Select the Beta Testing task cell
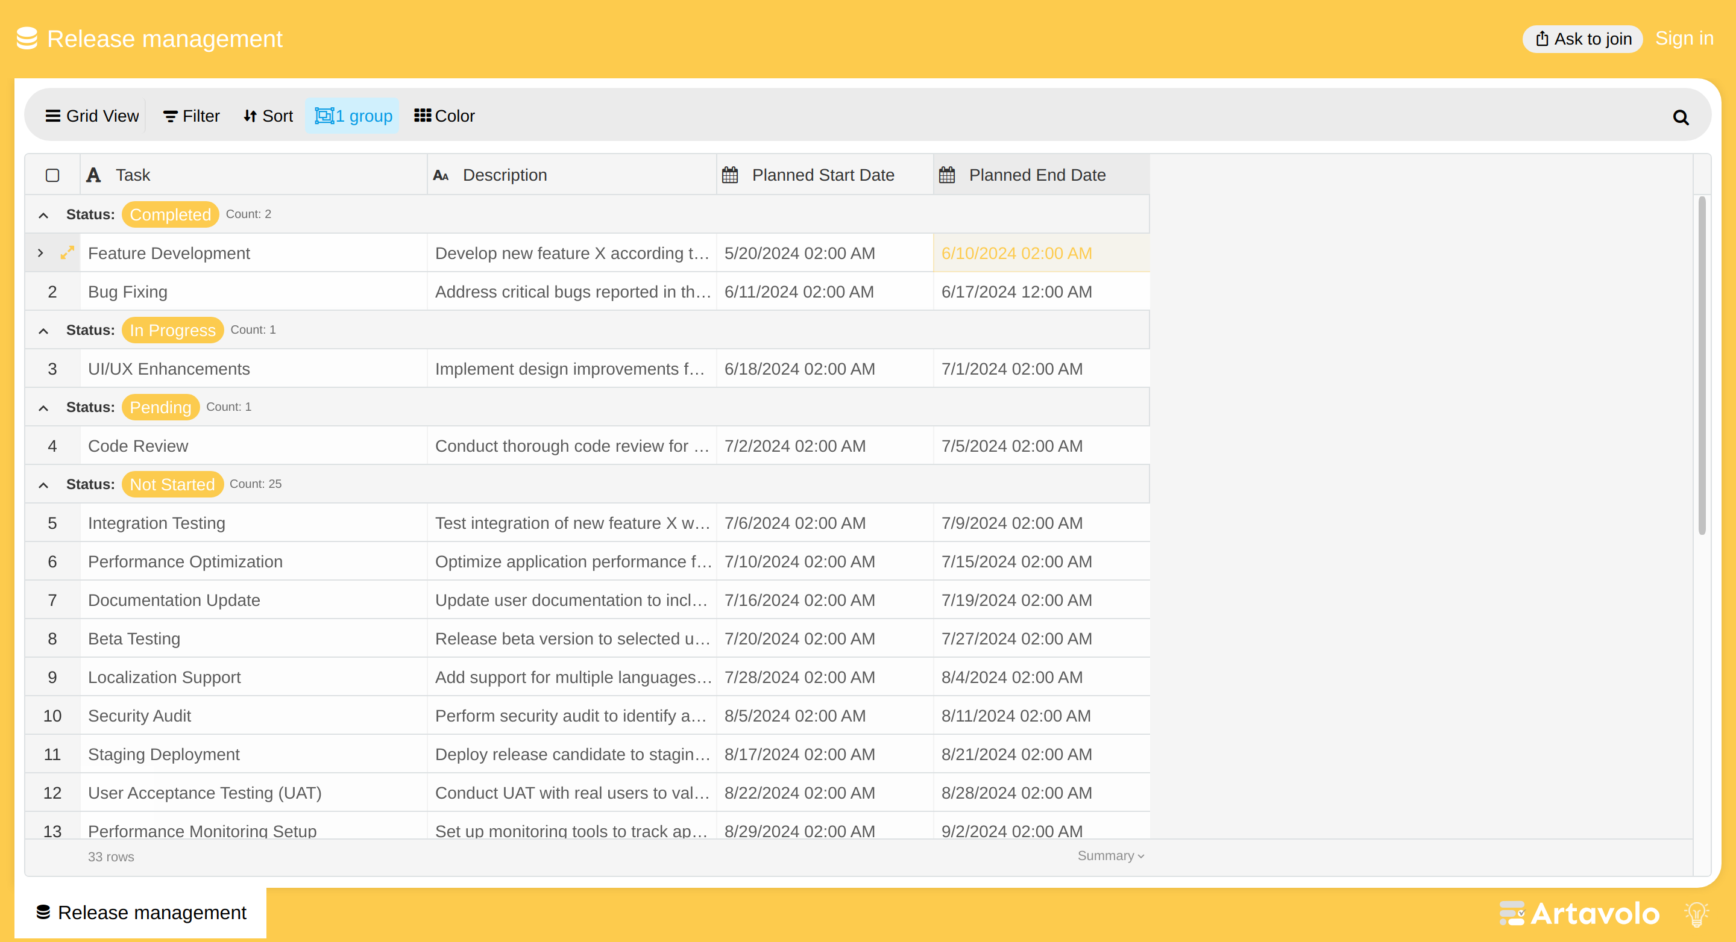 (x=253, y=638)
